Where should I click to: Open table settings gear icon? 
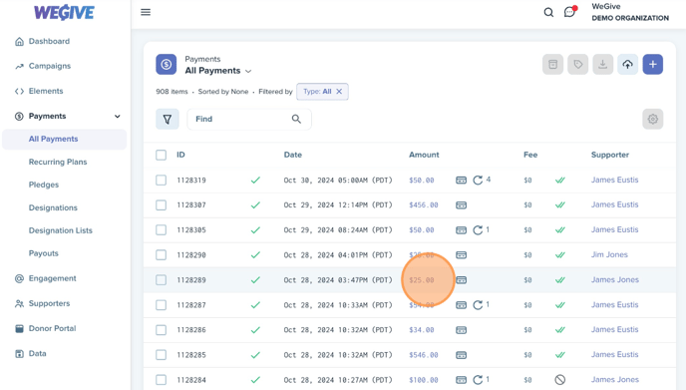[653, 119]
